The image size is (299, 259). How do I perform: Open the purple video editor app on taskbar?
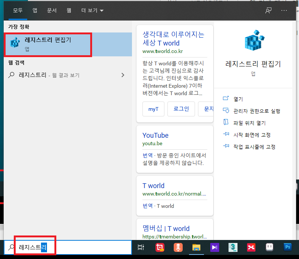(x=214, y=247)
